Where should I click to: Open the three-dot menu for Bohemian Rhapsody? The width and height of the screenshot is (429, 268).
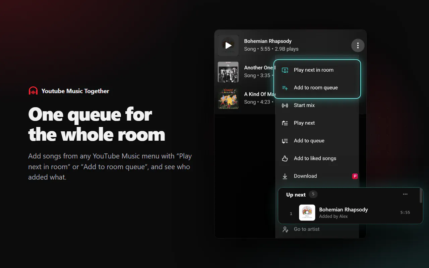click(x=358, y=45)
